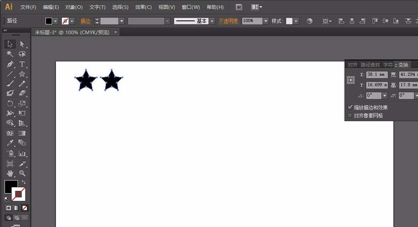Switch to the 路径查找 panel tab
The width and height of the screenshot is (418, 227).
(x=370, y=65)
